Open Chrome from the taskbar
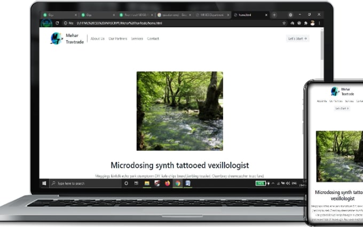 178,183
